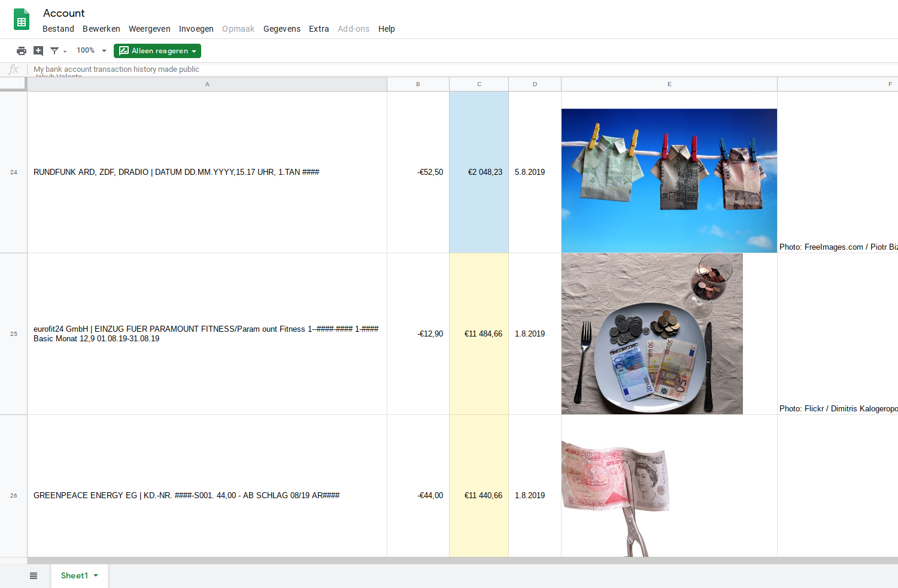
Task: Click the Account document title
Action: click(x=64, y=13)
